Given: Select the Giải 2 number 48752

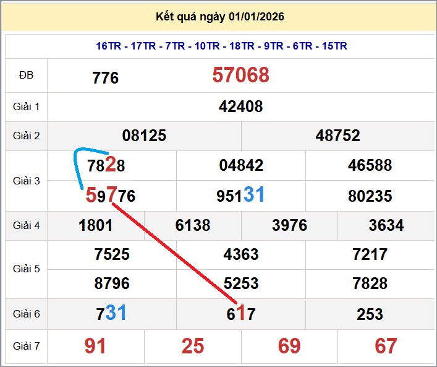Looking at the screenshot, I should [337, 136].
